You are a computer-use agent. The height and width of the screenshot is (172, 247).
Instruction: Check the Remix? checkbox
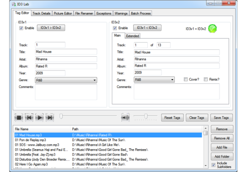205,79
